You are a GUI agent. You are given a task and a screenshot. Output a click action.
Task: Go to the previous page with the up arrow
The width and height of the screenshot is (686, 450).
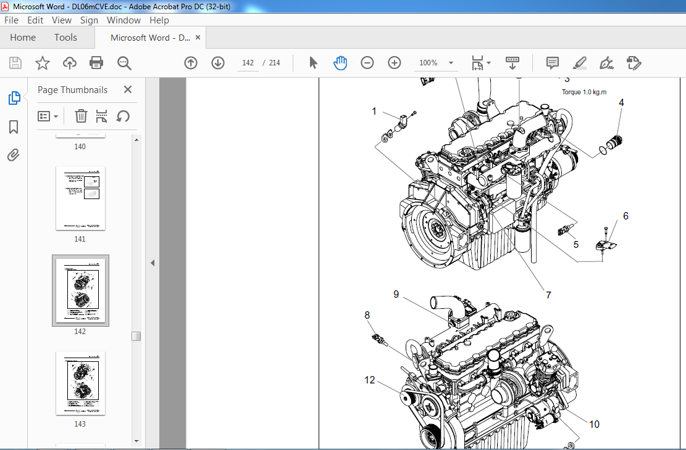191,63
